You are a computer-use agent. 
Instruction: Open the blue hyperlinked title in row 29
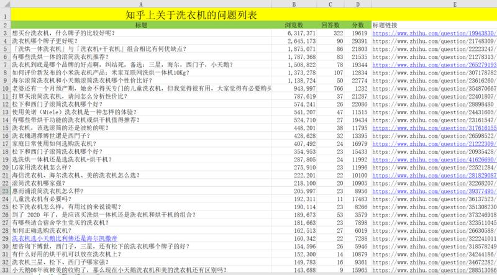click(65, 238)
